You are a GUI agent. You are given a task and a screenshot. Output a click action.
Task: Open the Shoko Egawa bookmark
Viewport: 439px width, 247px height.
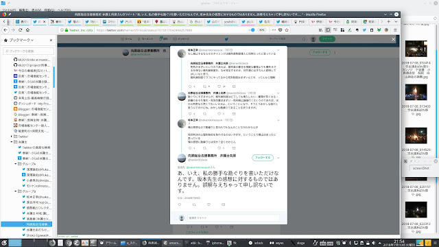click(36, 235)
